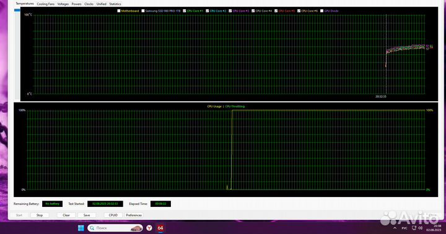Switch to the Clocks tab
The image size is (446, 234).
(89, 4)
